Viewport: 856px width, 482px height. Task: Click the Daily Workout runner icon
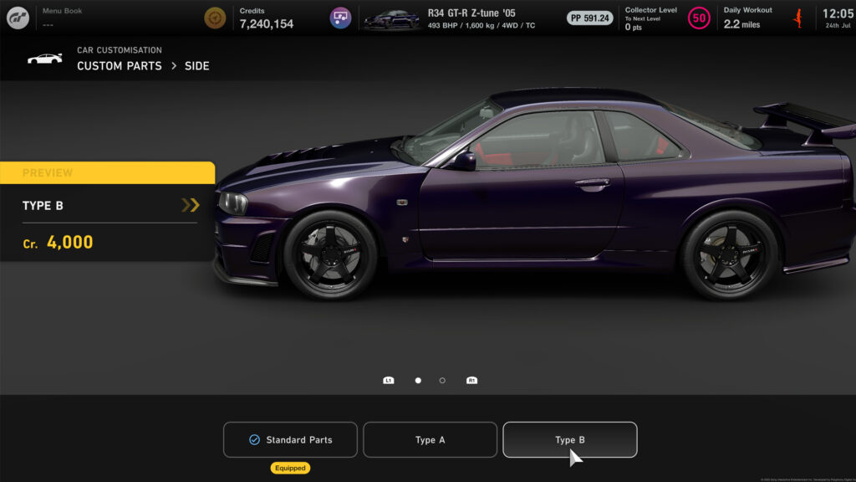tap(798, 18)
